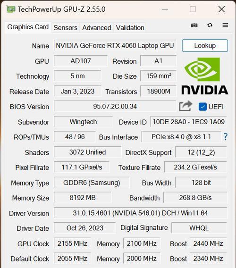236x268 pixels.
Task: Close the GPU-Z window
Action: (221, 9)
